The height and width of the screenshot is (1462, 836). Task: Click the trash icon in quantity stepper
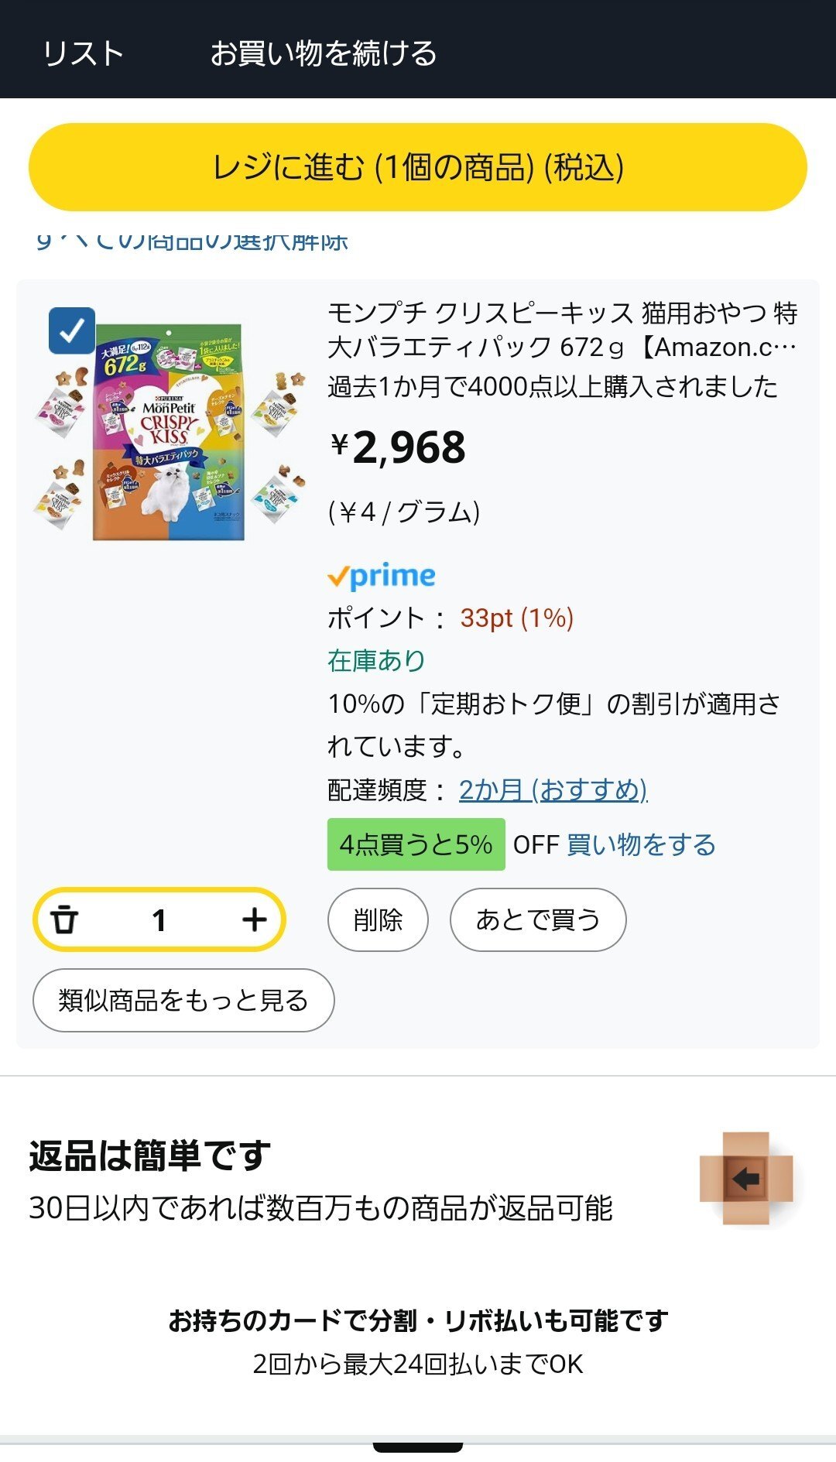[x=65, y=919]
